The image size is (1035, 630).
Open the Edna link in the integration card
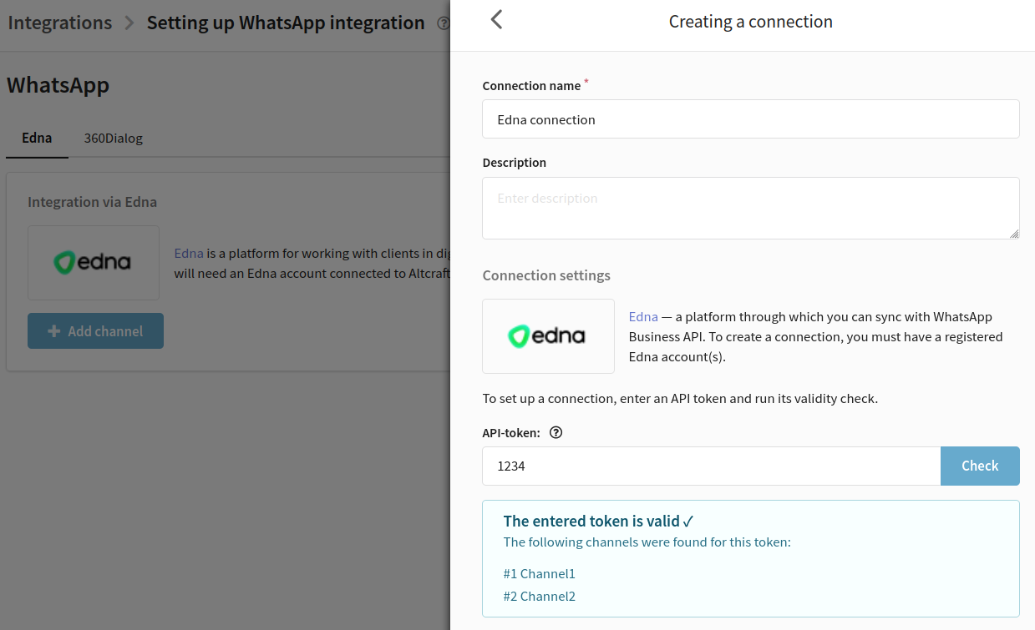click(x=189, y=253)
